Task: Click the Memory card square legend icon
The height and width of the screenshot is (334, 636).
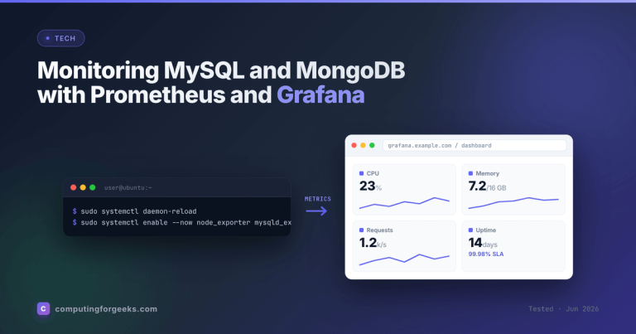Action: 470,173
